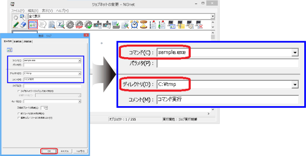
Task: Click the document with checkmark magnifier icon
Action: pyautogui.click(x=125, y=25)
